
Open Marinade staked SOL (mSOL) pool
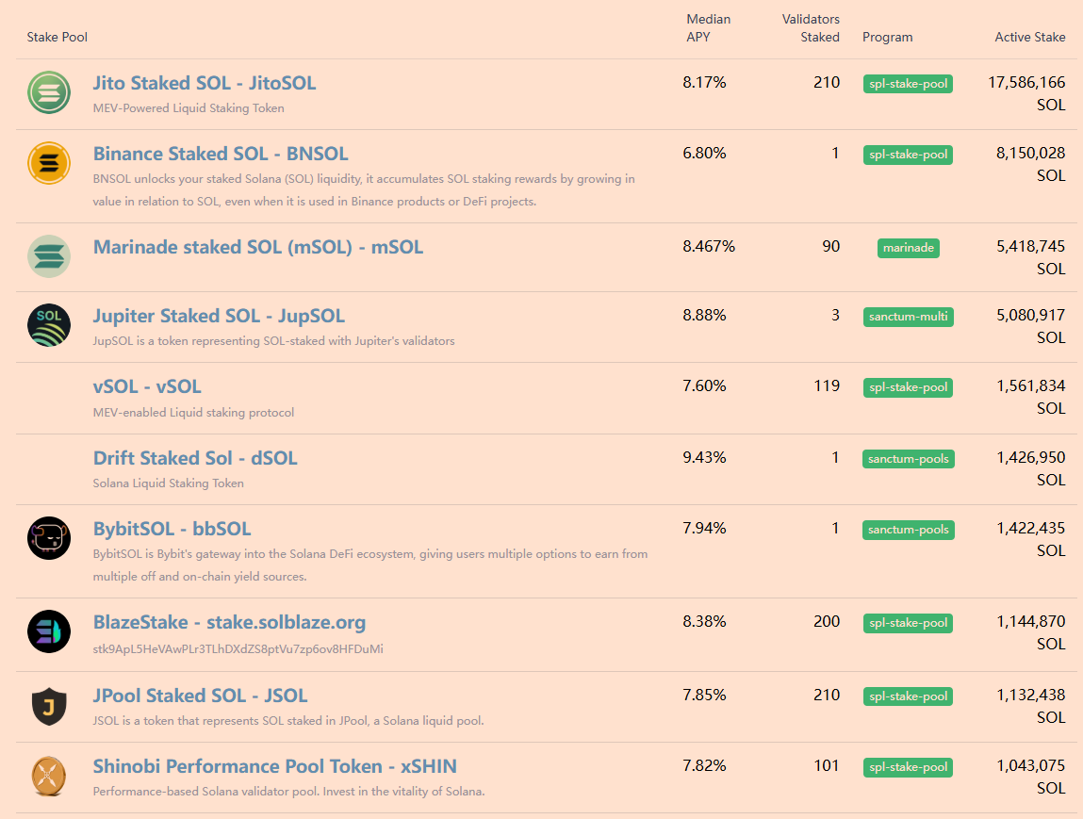[x=258, y=247]
